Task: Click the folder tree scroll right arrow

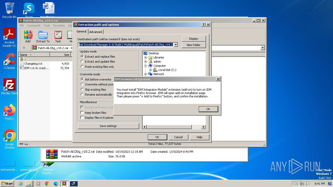Action: [203, 127]
